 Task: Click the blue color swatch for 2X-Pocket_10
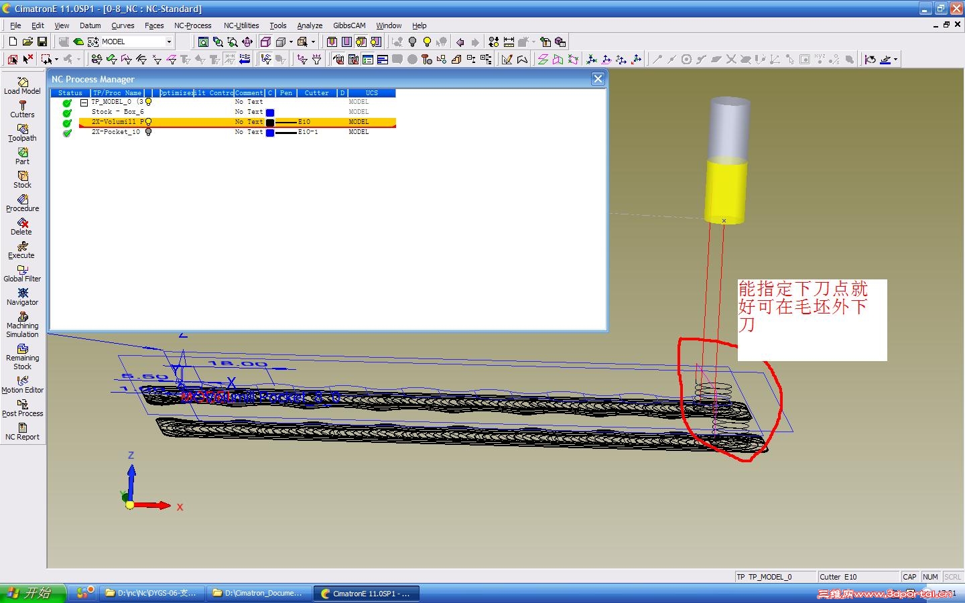click(270, 133)
